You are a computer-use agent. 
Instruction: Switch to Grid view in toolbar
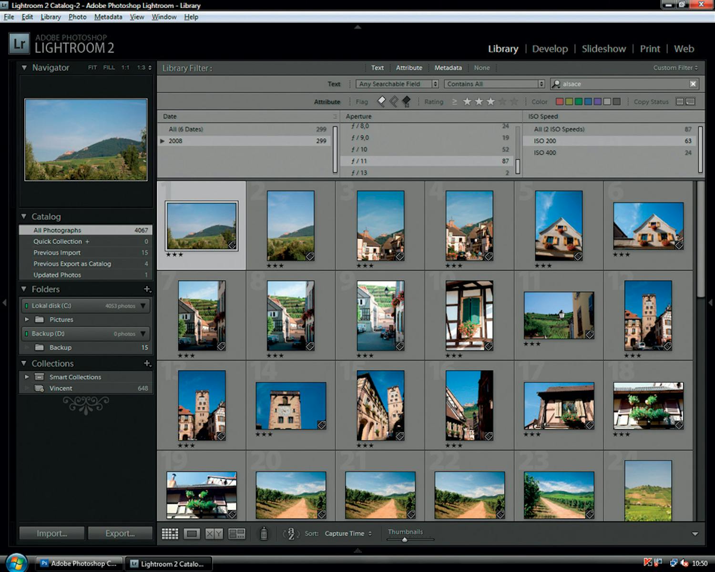click(x=170, y=534)
